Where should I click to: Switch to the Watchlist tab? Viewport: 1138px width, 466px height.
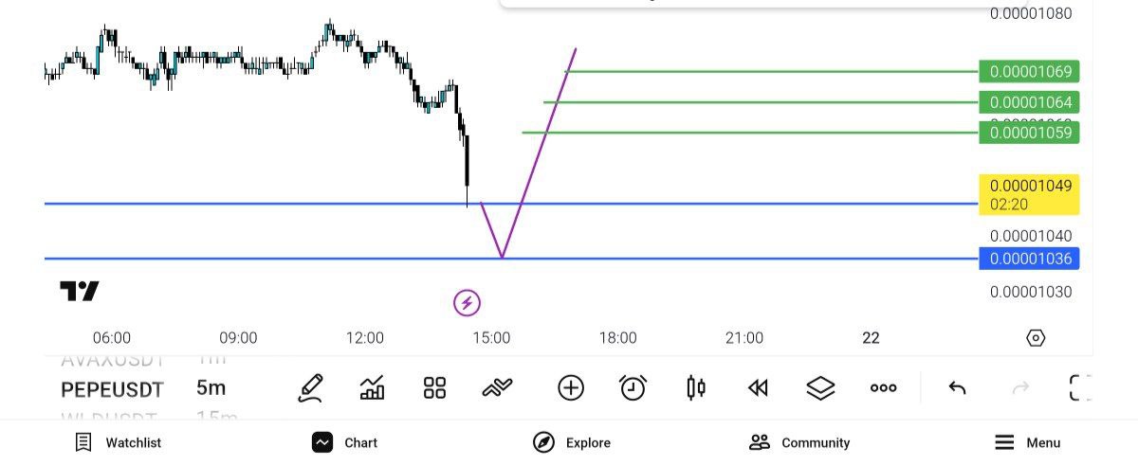click(x=119, y=442)
